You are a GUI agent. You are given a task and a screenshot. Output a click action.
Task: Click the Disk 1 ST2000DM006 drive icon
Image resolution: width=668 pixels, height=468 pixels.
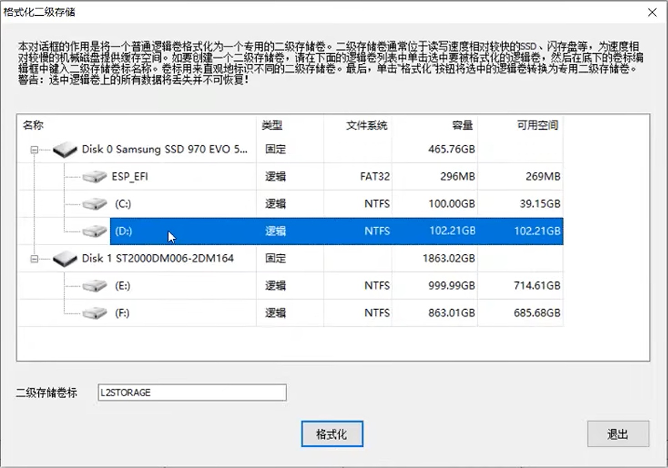(x=65, y=259)
